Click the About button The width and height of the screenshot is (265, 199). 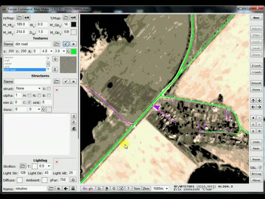[x=256, y=180]
